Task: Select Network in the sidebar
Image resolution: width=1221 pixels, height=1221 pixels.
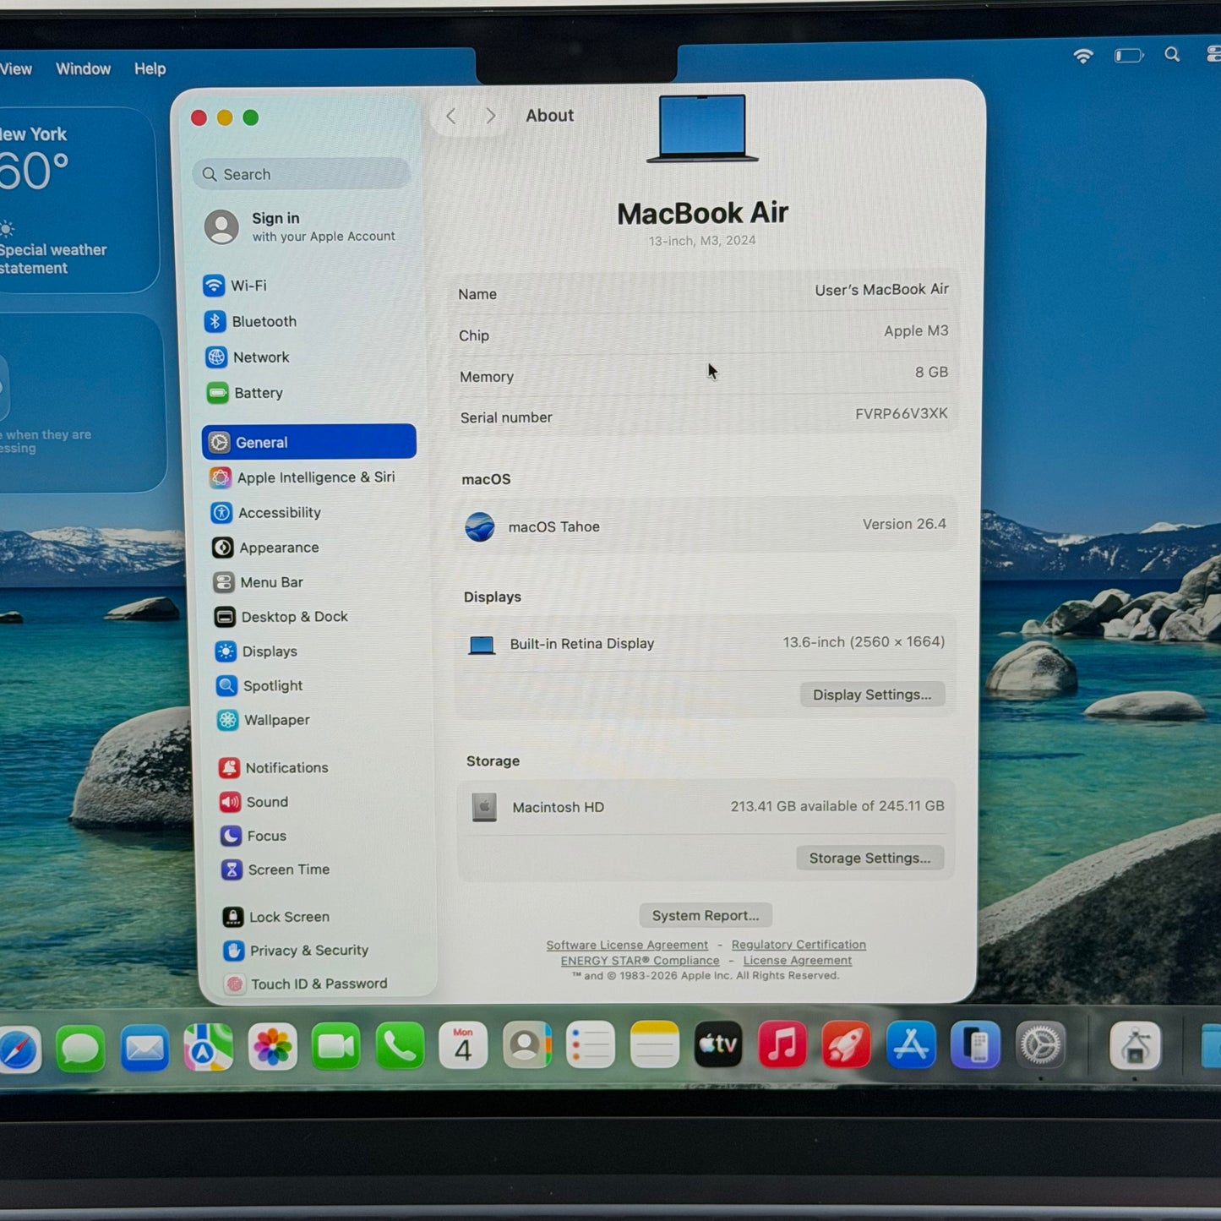Action: point(248,357)
